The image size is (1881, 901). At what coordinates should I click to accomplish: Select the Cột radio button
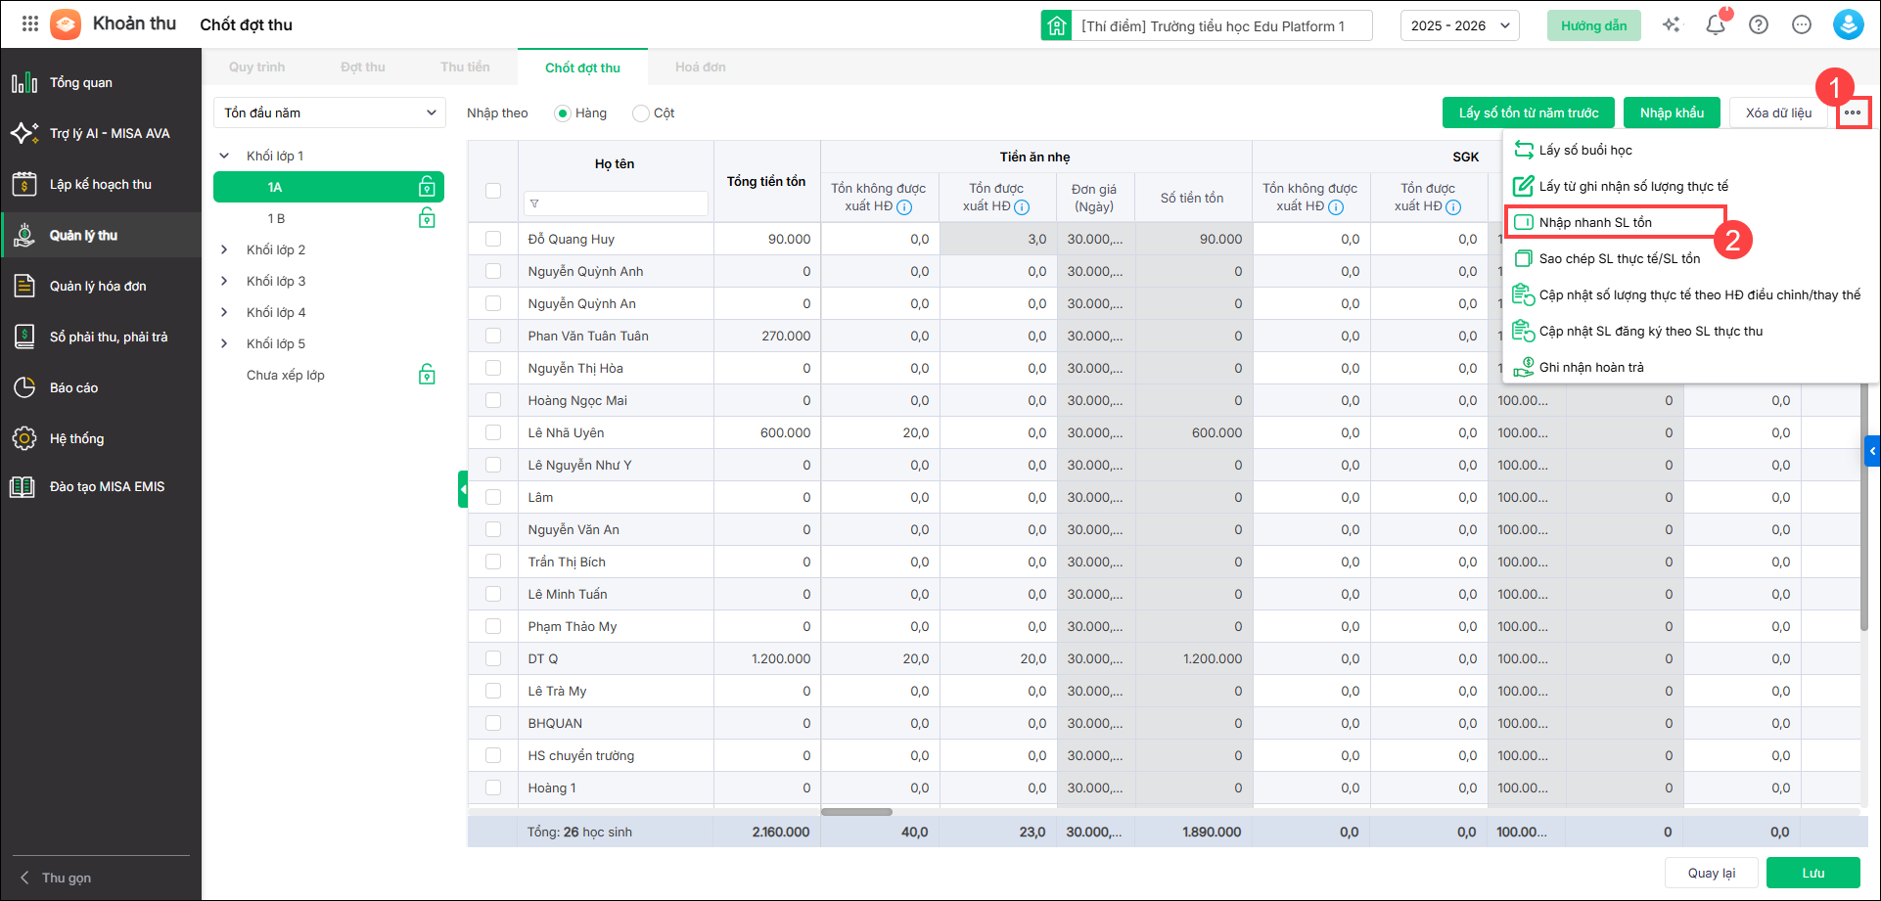coord(641,113)
